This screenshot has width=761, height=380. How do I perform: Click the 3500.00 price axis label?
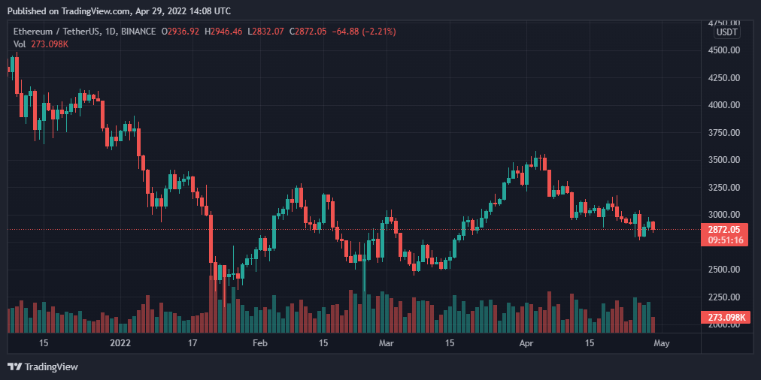[723, 160]
